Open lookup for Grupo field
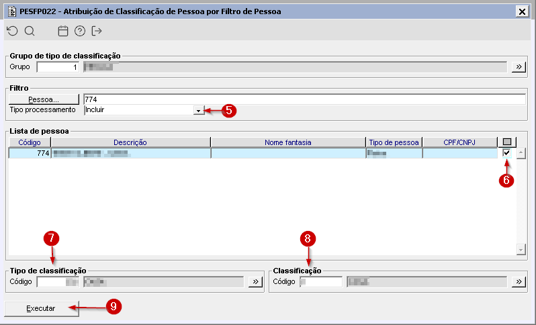The image size is (536, 325). (519, 67)
